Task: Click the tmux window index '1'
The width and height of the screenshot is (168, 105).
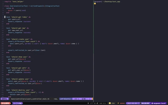Action: [15, 103]
